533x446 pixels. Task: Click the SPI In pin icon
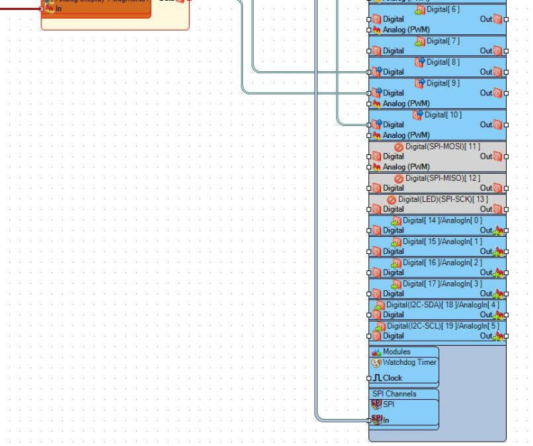point(377,420)
